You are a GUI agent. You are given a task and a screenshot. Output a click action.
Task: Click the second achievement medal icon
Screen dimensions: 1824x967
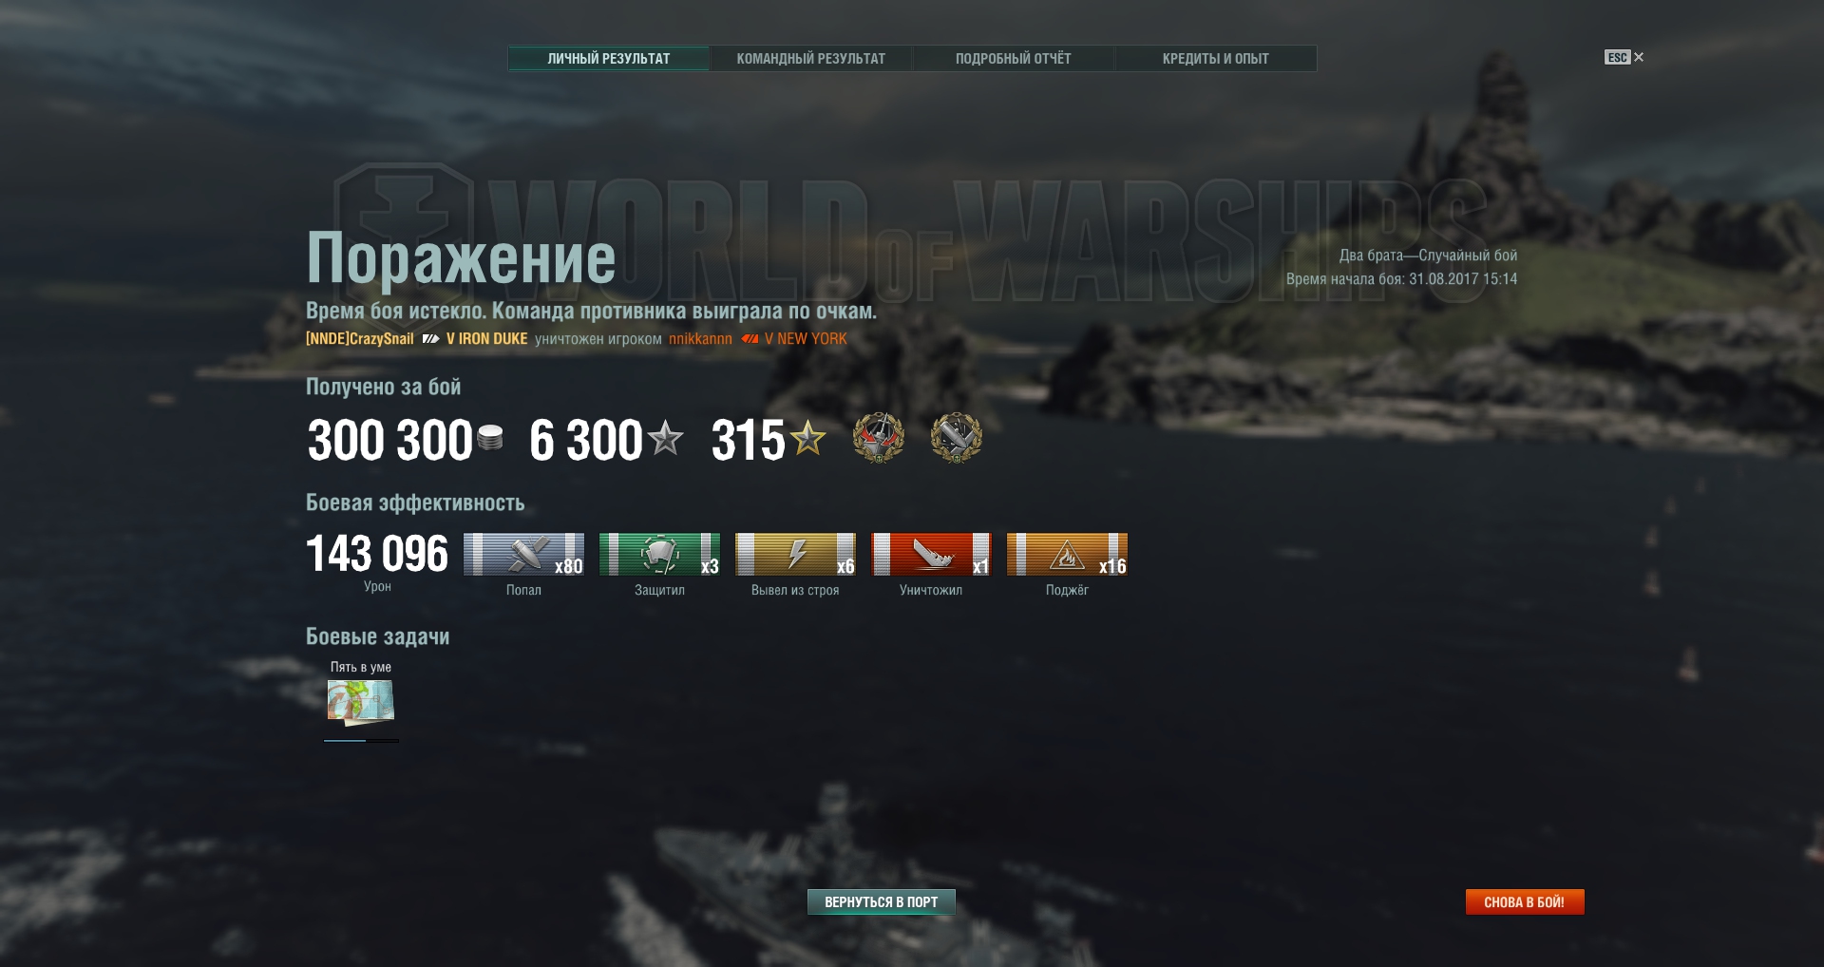point(957,438)
